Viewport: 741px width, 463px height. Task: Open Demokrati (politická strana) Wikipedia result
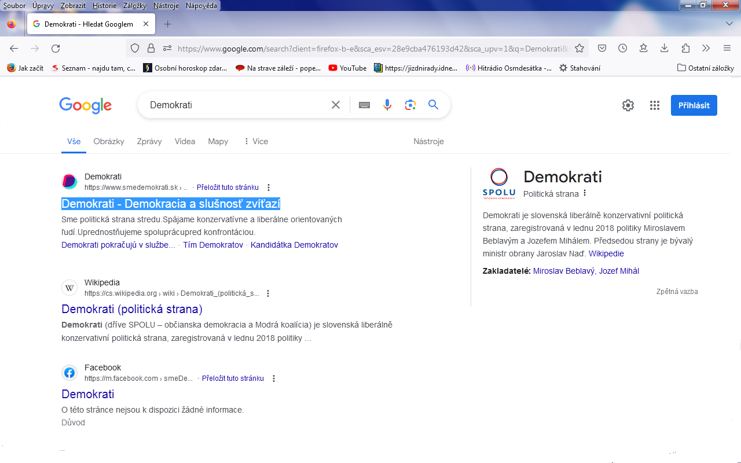(132, 309)
